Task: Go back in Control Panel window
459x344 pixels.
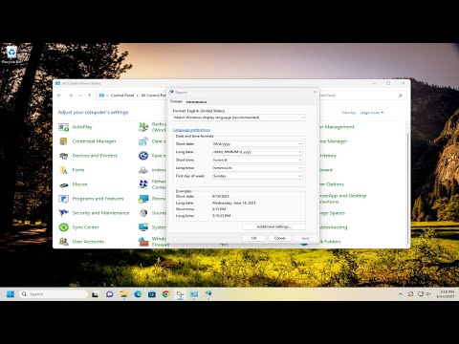Action: tap(59, 96)
